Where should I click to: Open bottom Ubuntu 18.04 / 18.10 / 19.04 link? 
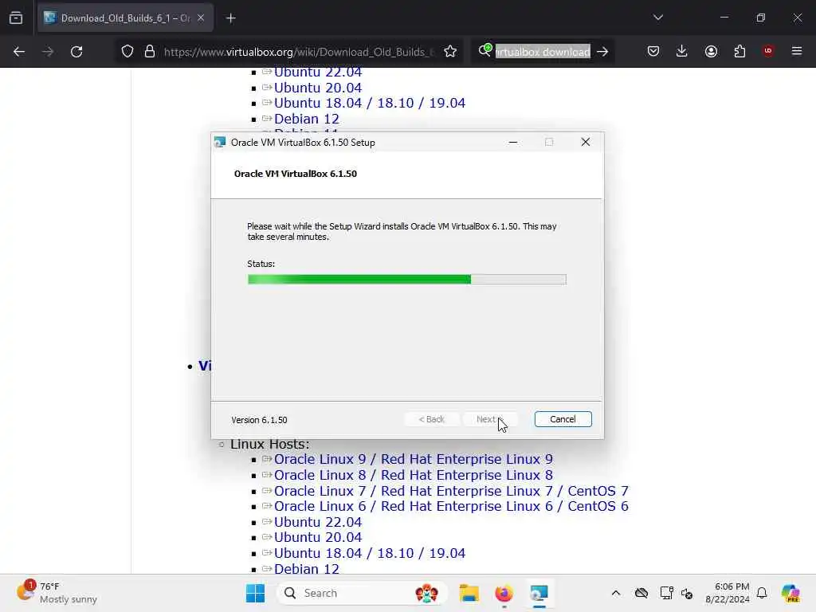(x=370, y=553)
